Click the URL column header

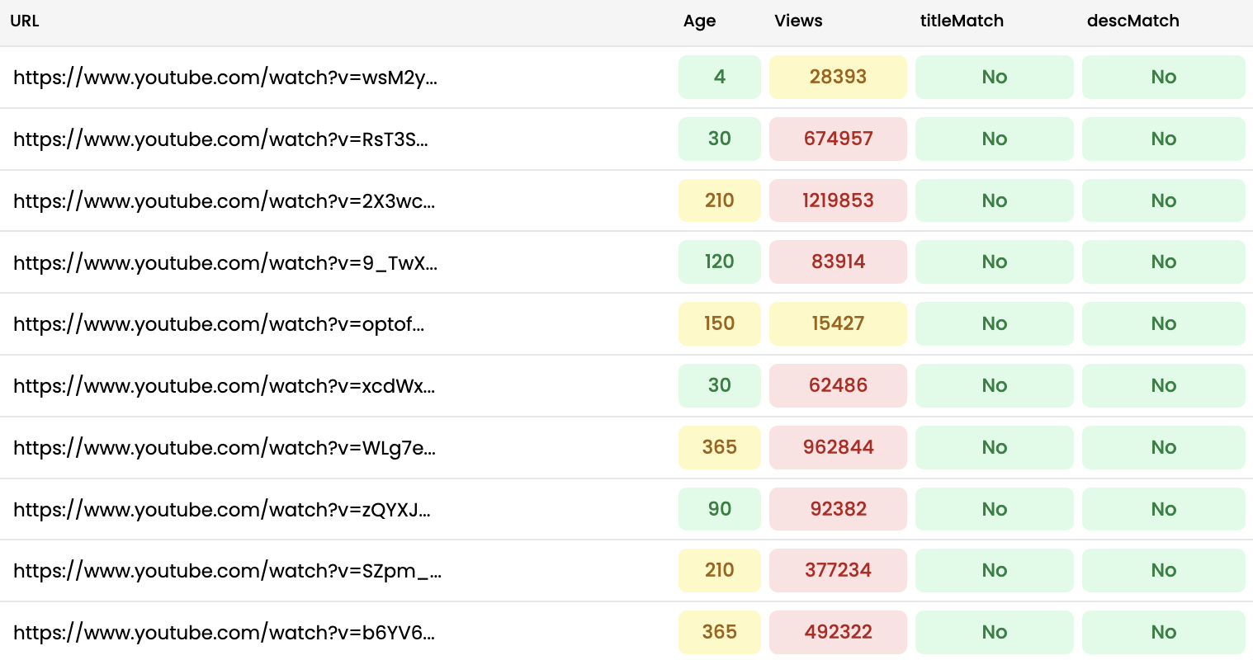pyautogui.click(x=25, y=21)
